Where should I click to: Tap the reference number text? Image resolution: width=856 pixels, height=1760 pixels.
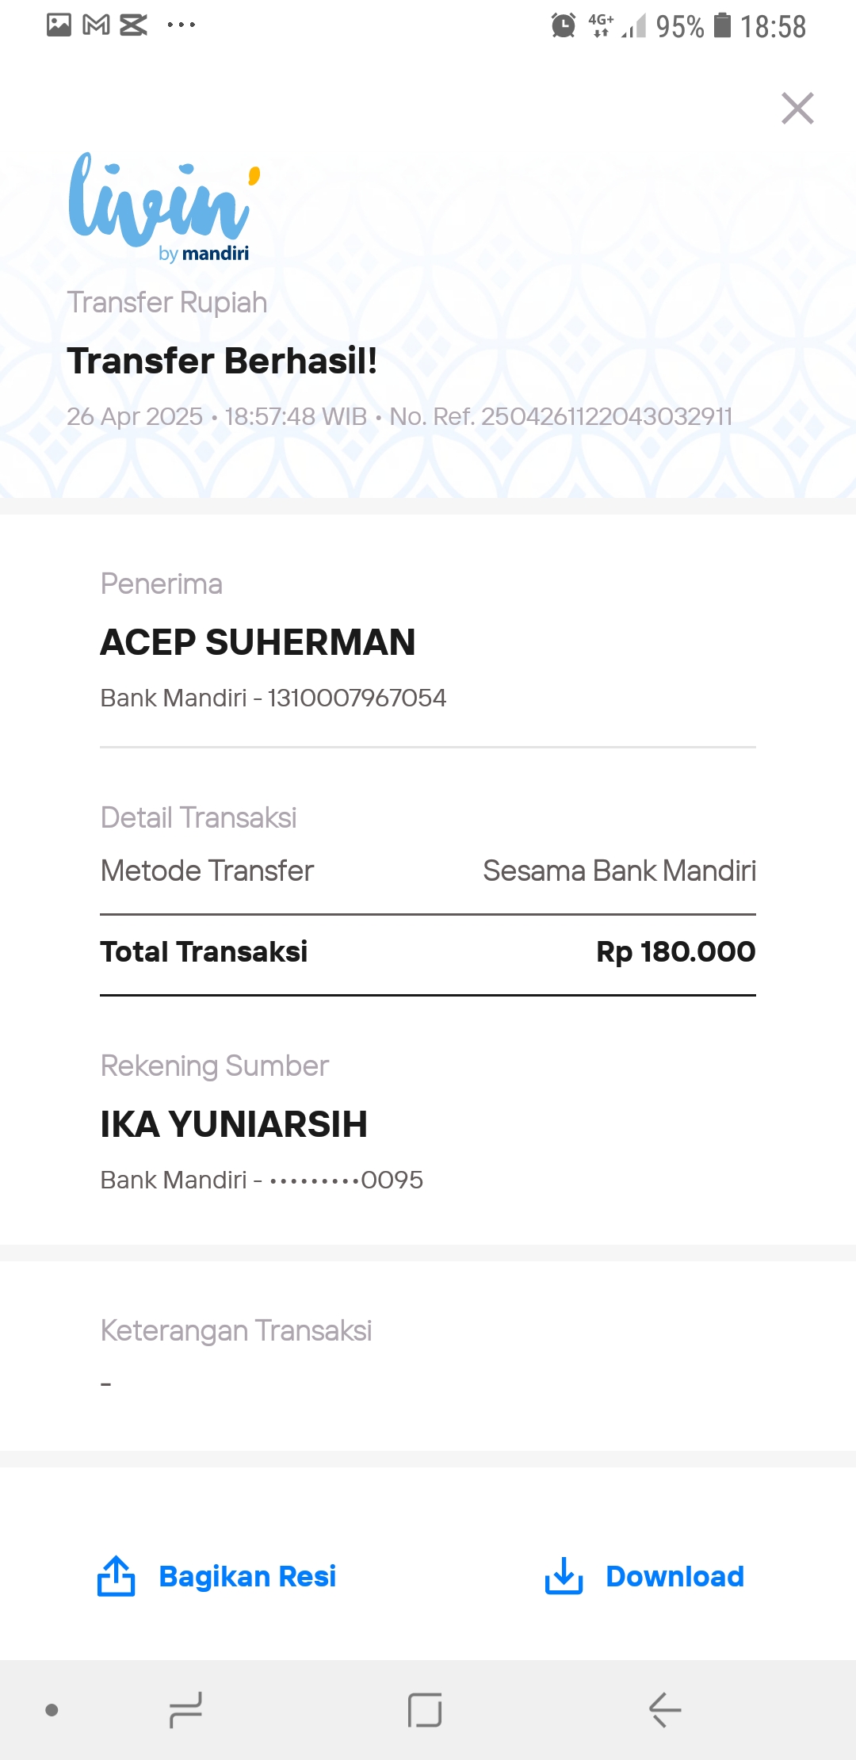click(x=561, y=416)
